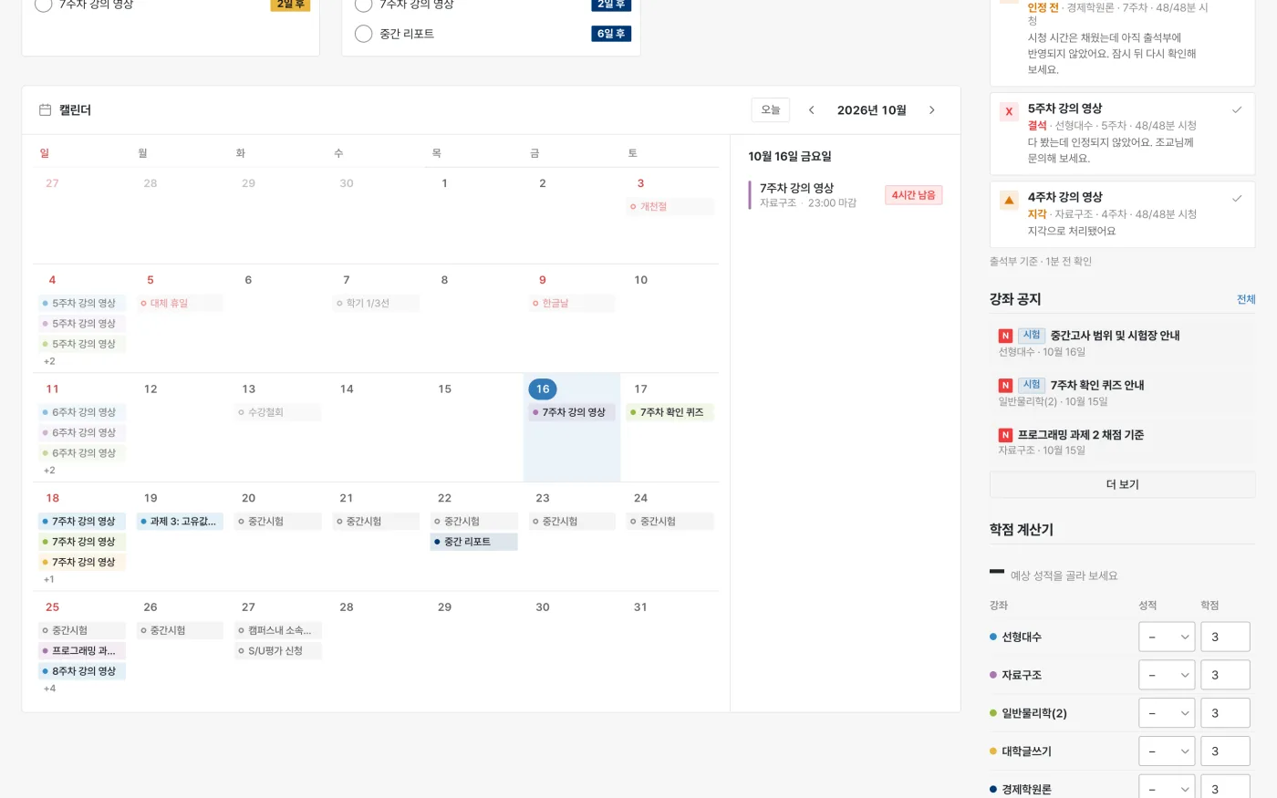Click the red X absence icon for 5주차
The width and height of the screenshot is (1277, 798).
point(1009,111)
